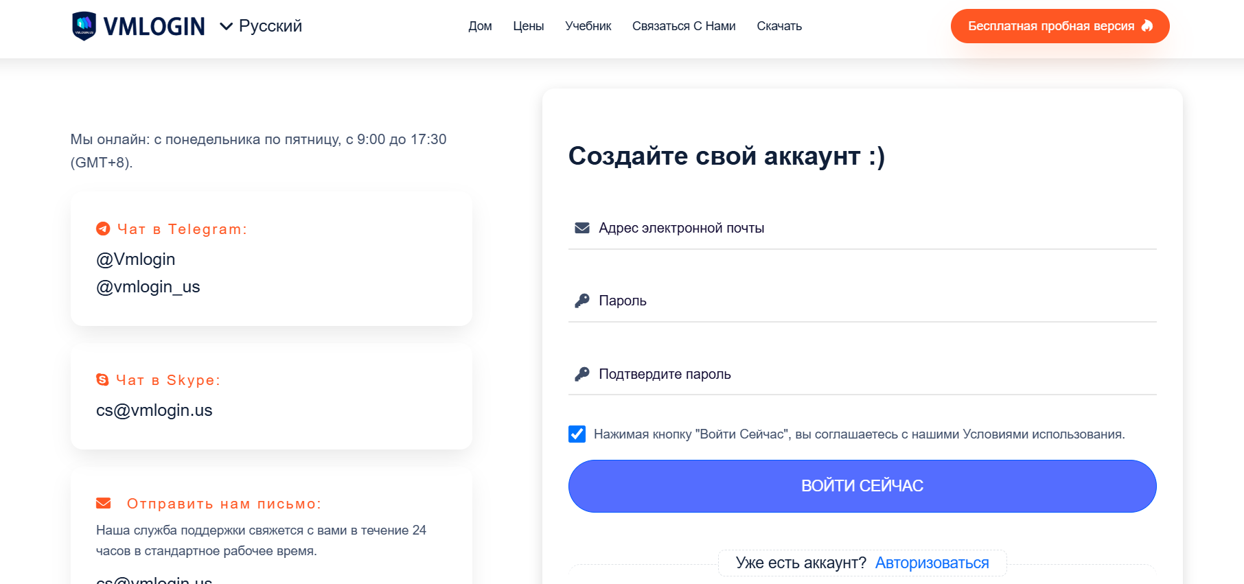The height and width of the screenshot is (584, 1244).
Task: Click the Skype icon in chat card
Action: point(102,379)
